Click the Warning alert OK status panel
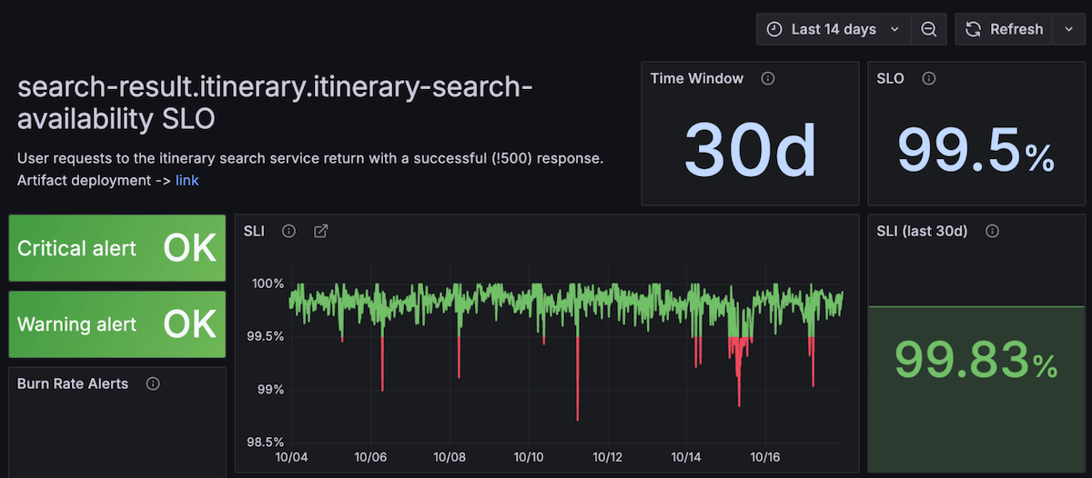 pos(116,324)
